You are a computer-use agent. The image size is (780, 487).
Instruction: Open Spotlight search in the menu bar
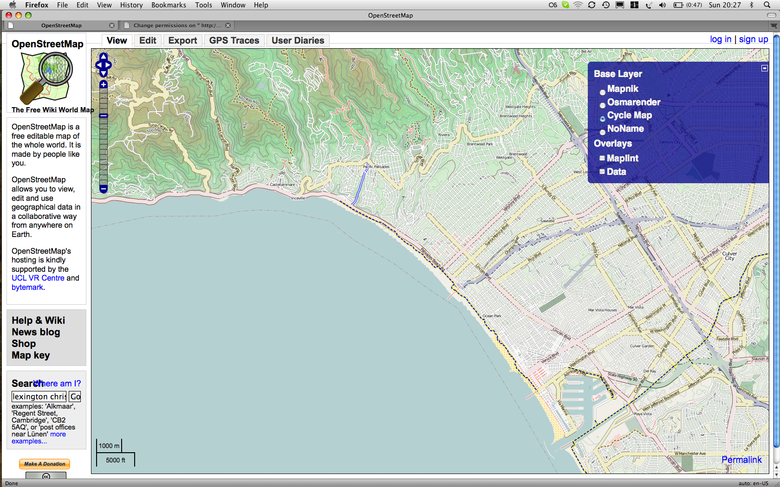pos(767,5)
